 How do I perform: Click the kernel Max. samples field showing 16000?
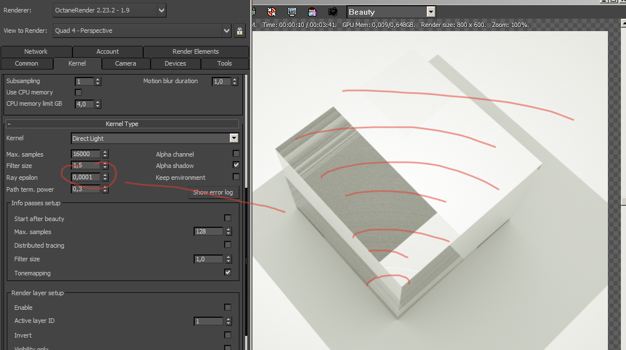pos(86,154)
